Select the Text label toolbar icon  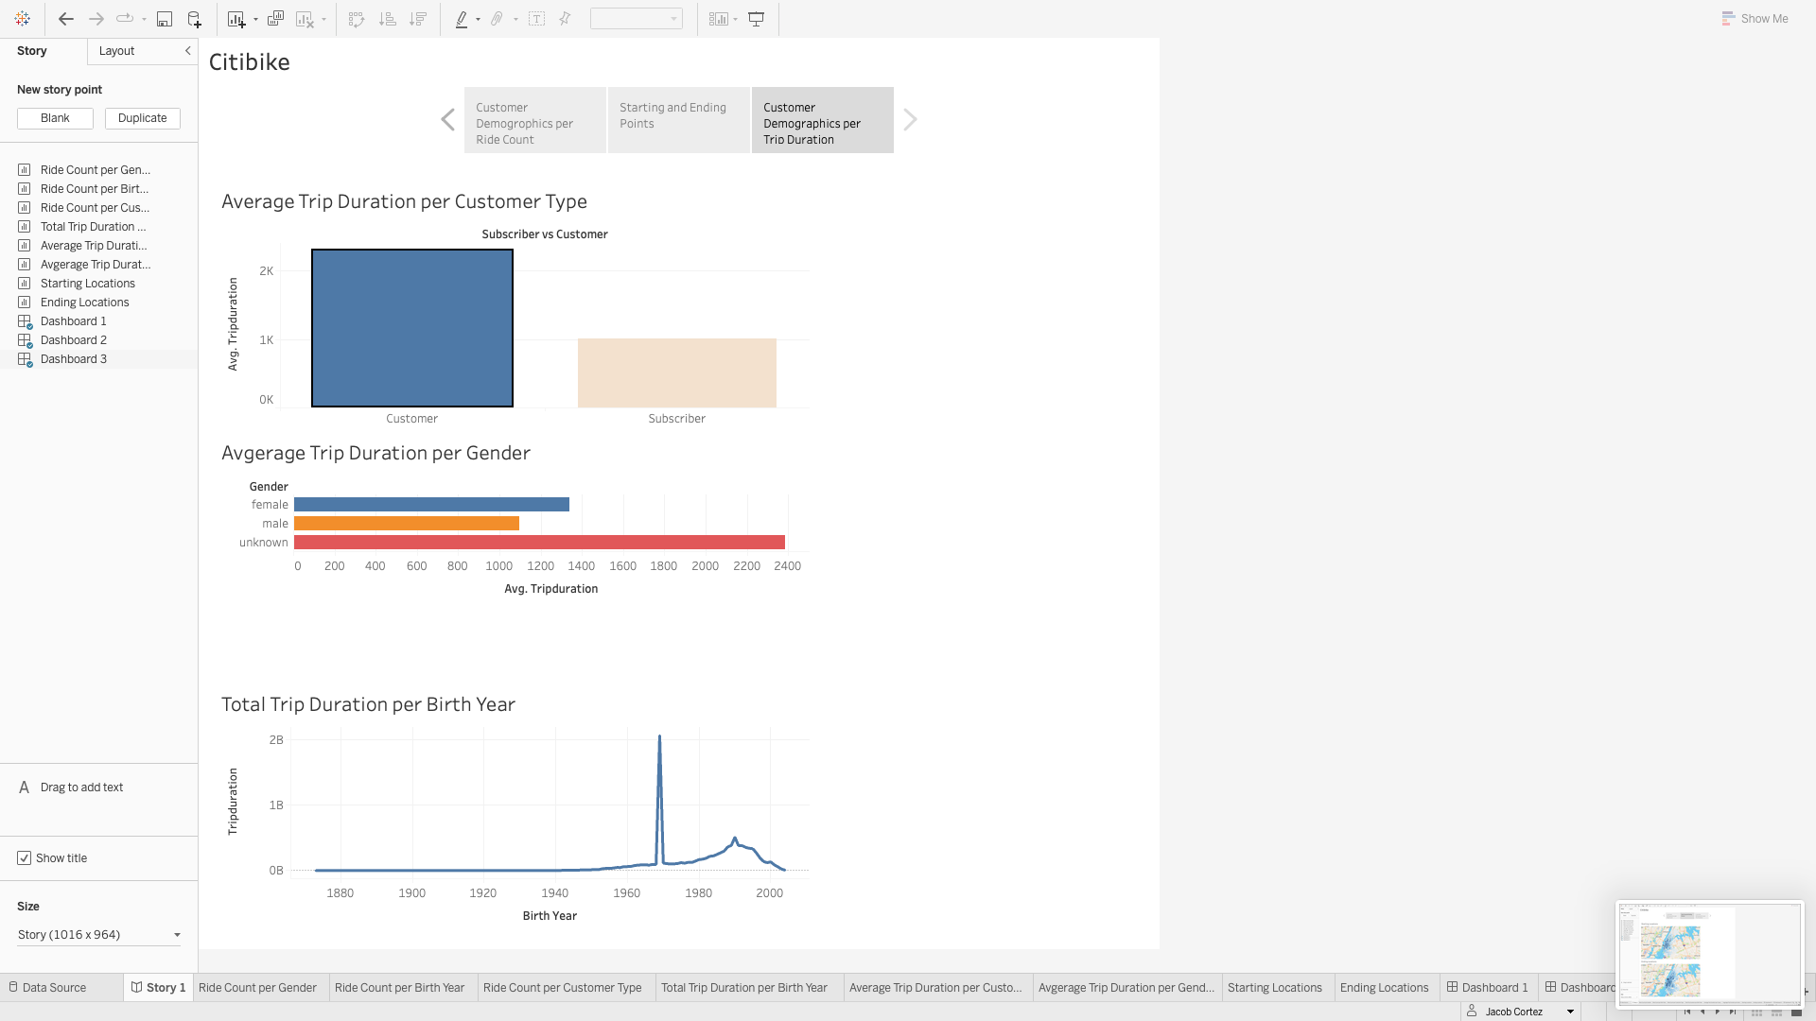click(x=536, y=18)
